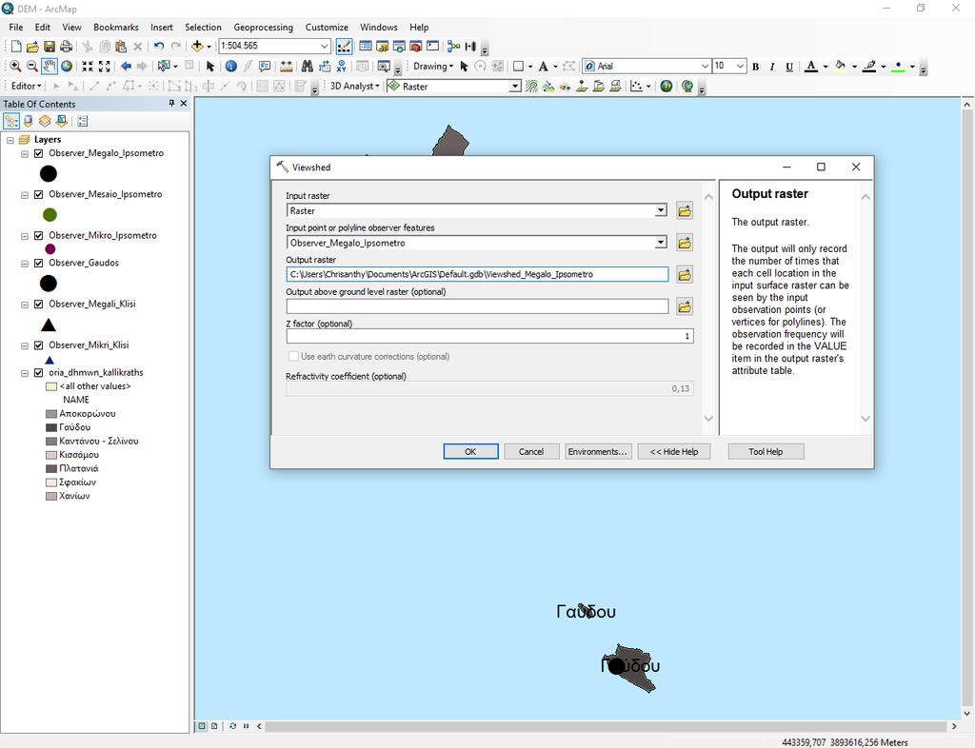Image resolution: width=975 pixels, height=748 pixels.
Task: Collapse the Layers tree group
Action: (10, 140)
